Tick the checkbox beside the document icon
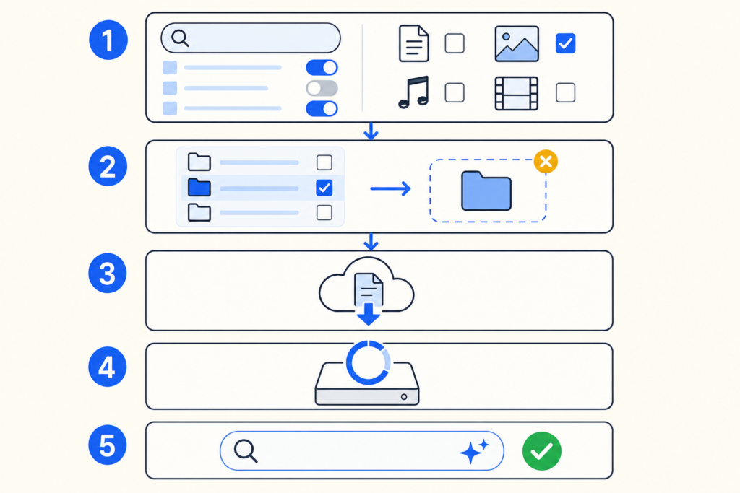 click(x=455, y=43)
